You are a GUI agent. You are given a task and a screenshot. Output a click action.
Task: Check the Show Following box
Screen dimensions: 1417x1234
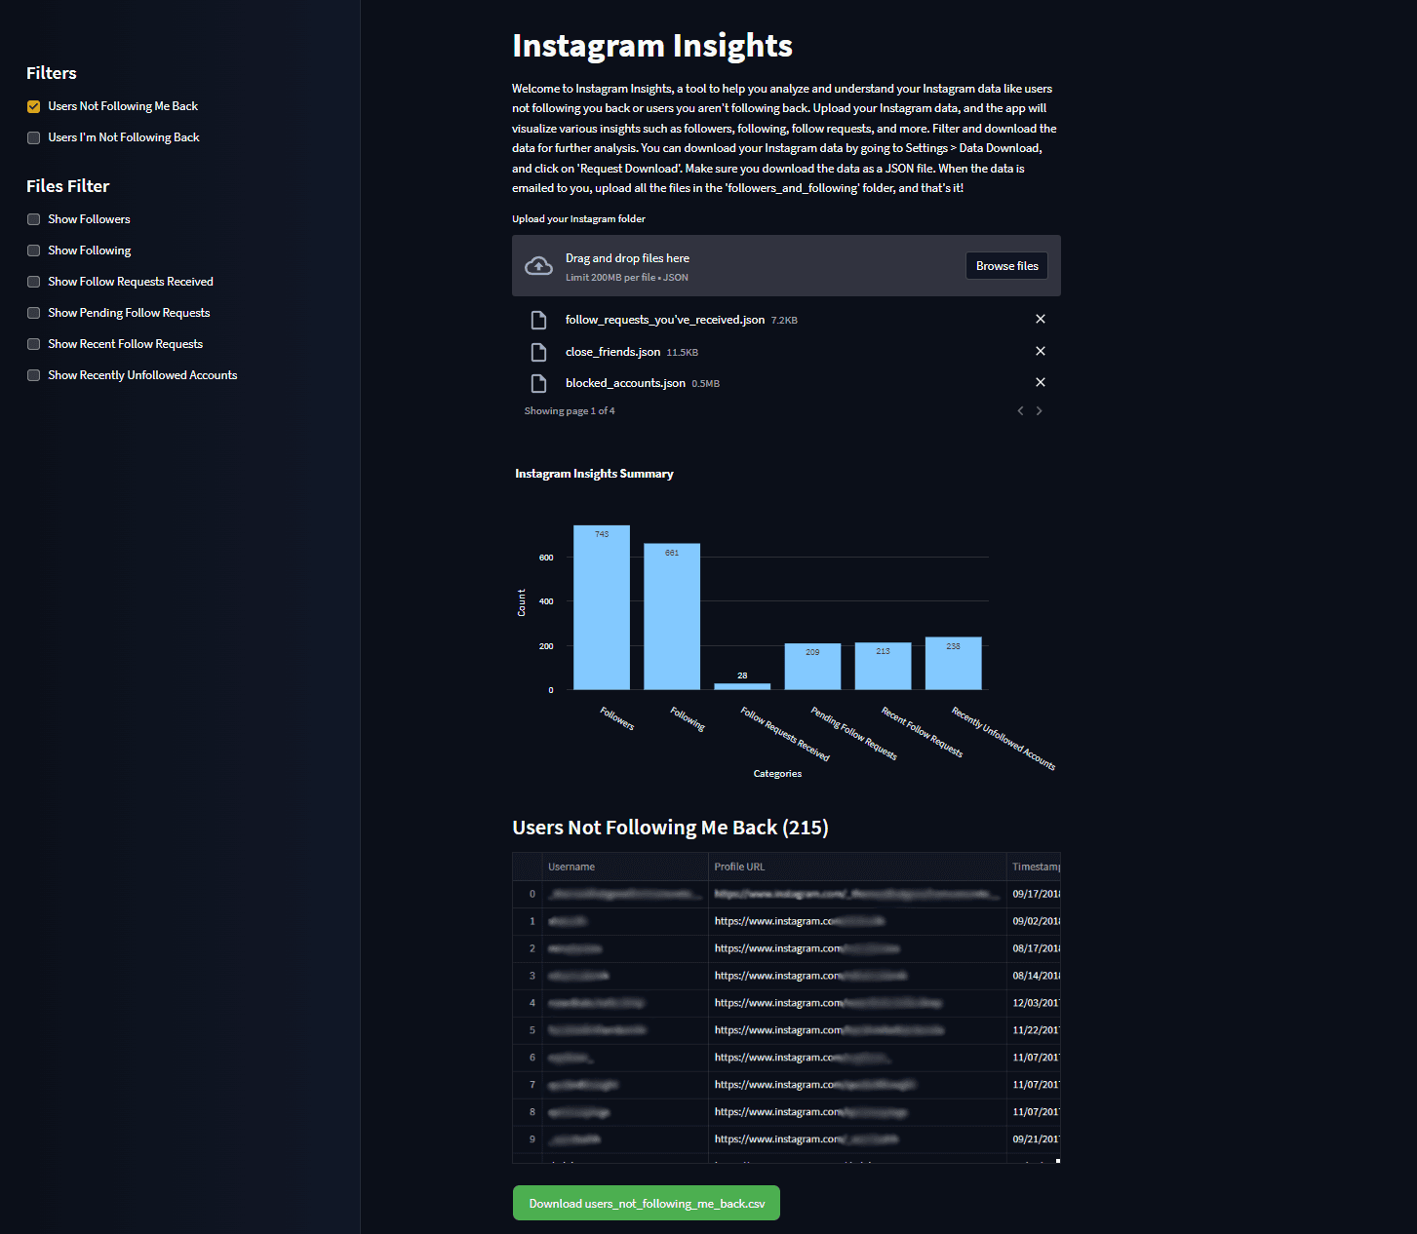34,251
